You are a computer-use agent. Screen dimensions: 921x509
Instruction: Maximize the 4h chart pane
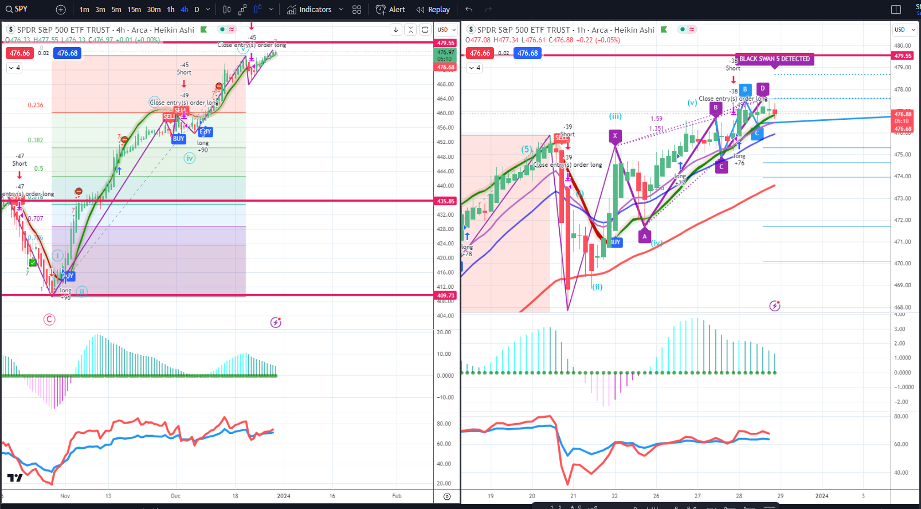point(425,30)
